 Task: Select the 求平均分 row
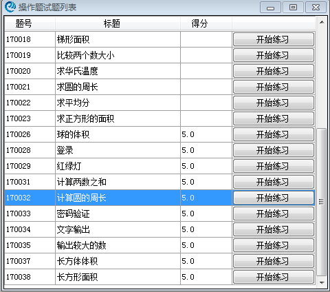pos(159,103)
